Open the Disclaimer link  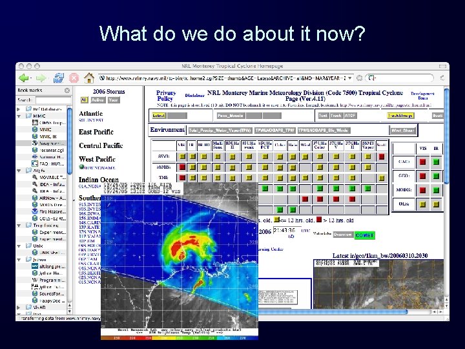[194, 96]
